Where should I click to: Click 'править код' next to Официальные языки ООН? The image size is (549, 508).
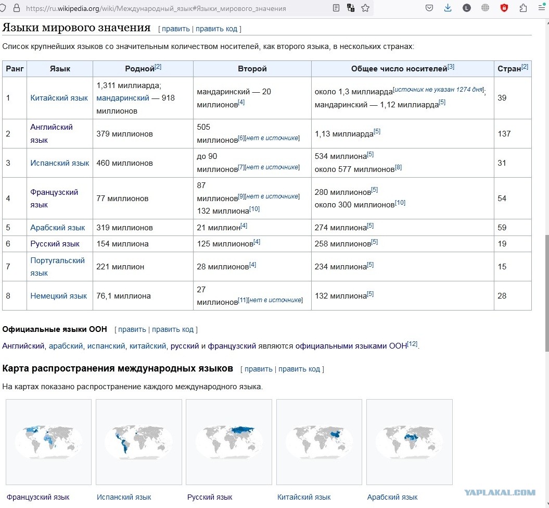point(173,329)
